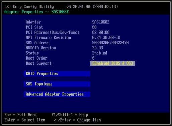Click the Esc = Exit Menu hint
The width and height of the screenshot is (172, 126).
click(x=20, y=115)
